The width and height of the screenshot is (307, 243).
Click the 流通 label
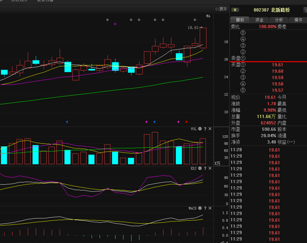pos(282,135)
